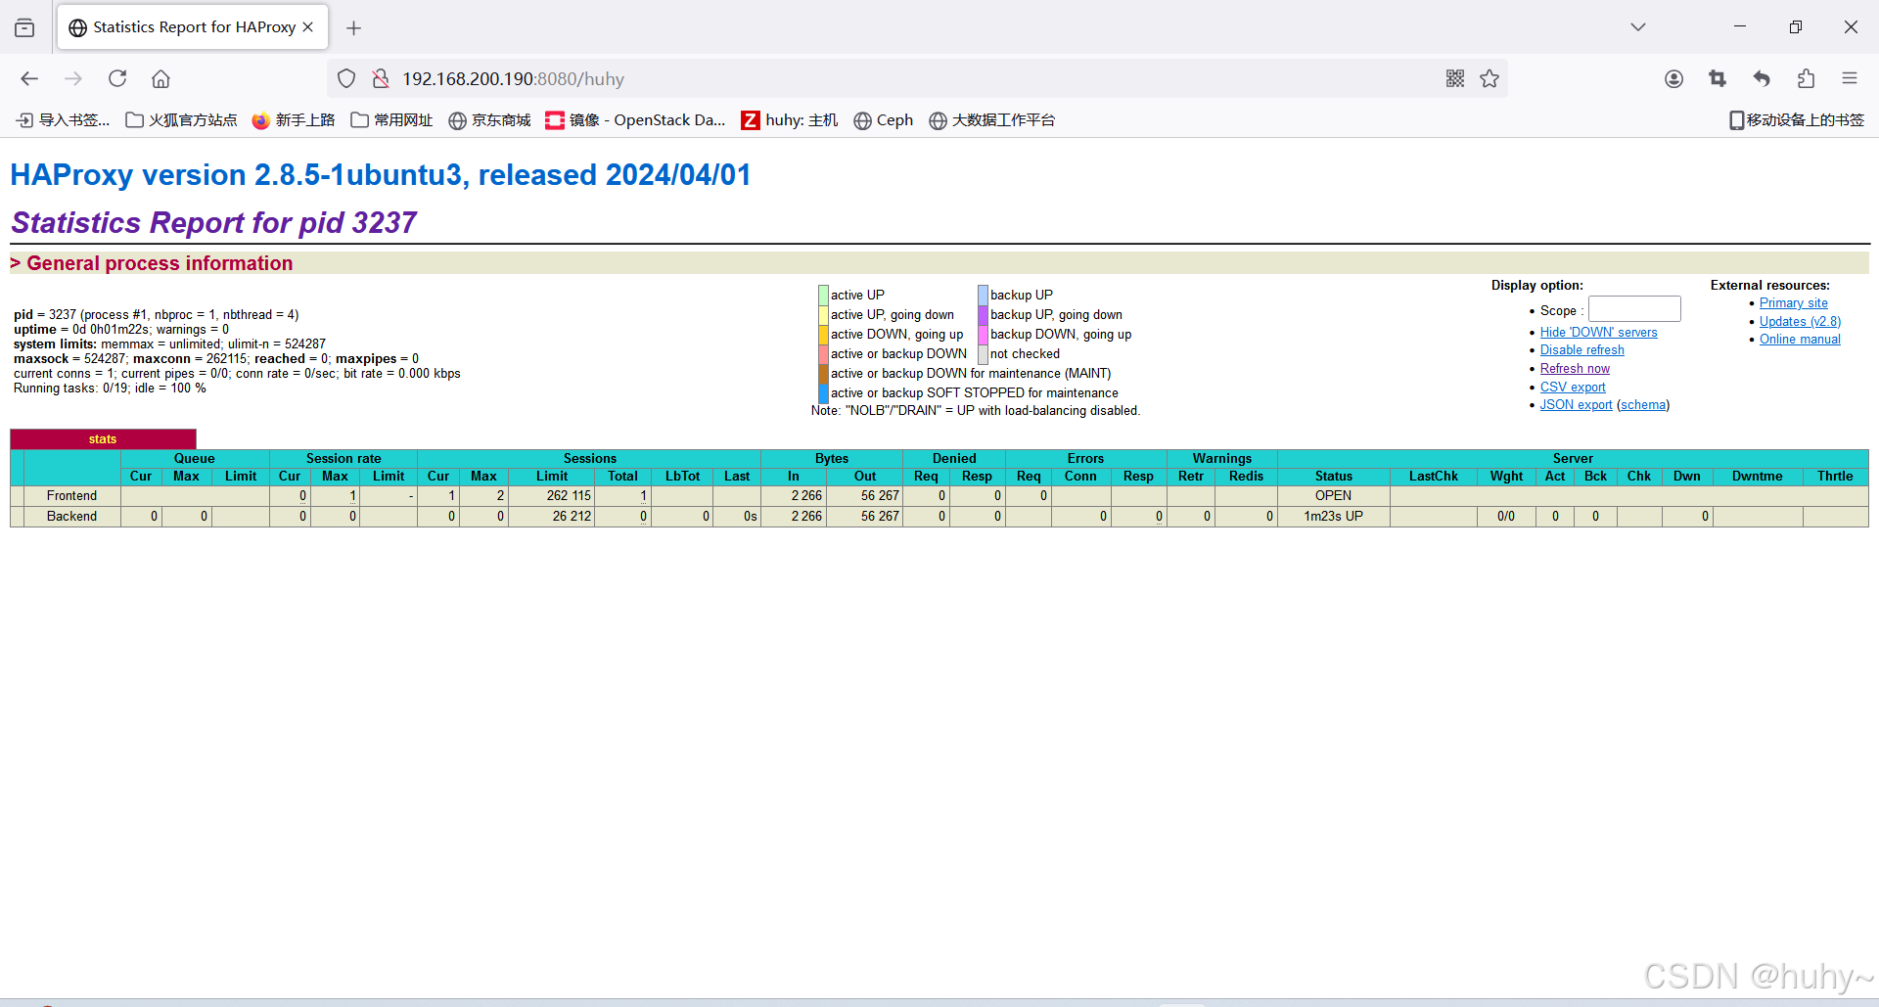Open the JSON schema link
The image size is (1879, 1007).
point(1643,404)
